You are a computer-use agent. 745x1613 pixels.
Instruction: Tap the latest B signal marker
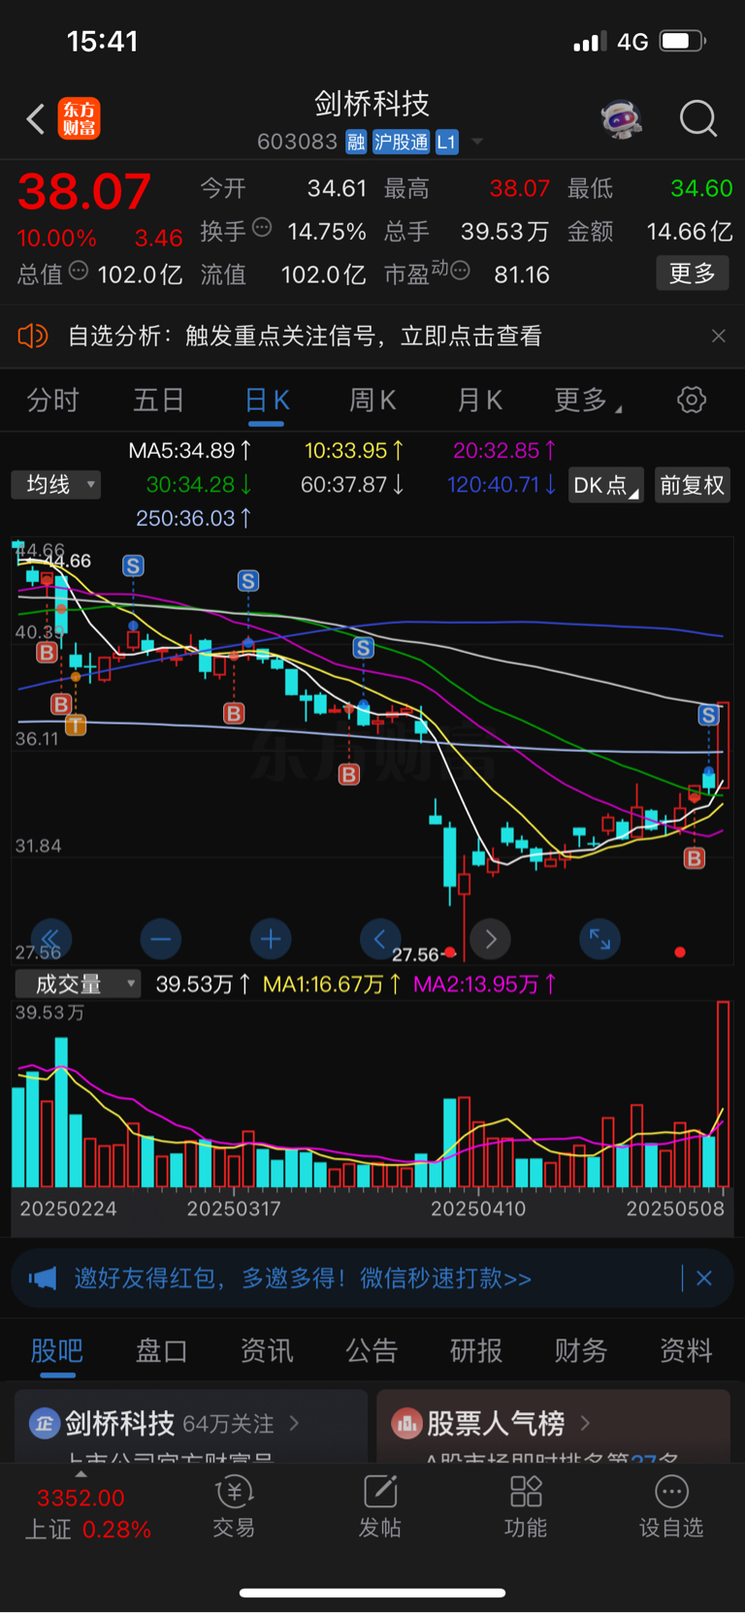pyautogui.click(x=695, y=857)
